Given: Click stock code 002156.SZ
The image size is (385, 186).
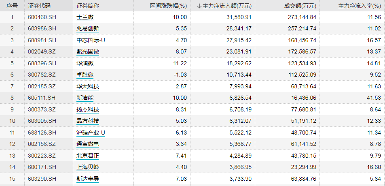Looking at the screenshot, I should click(42, 144).
